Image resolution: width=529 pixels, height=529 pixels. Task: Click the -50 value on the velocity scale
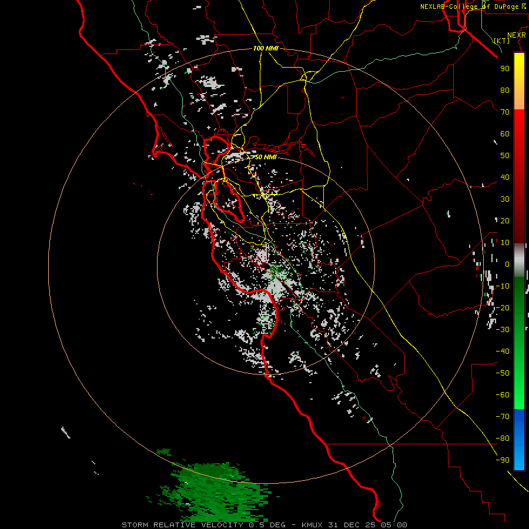pos(503,373)
